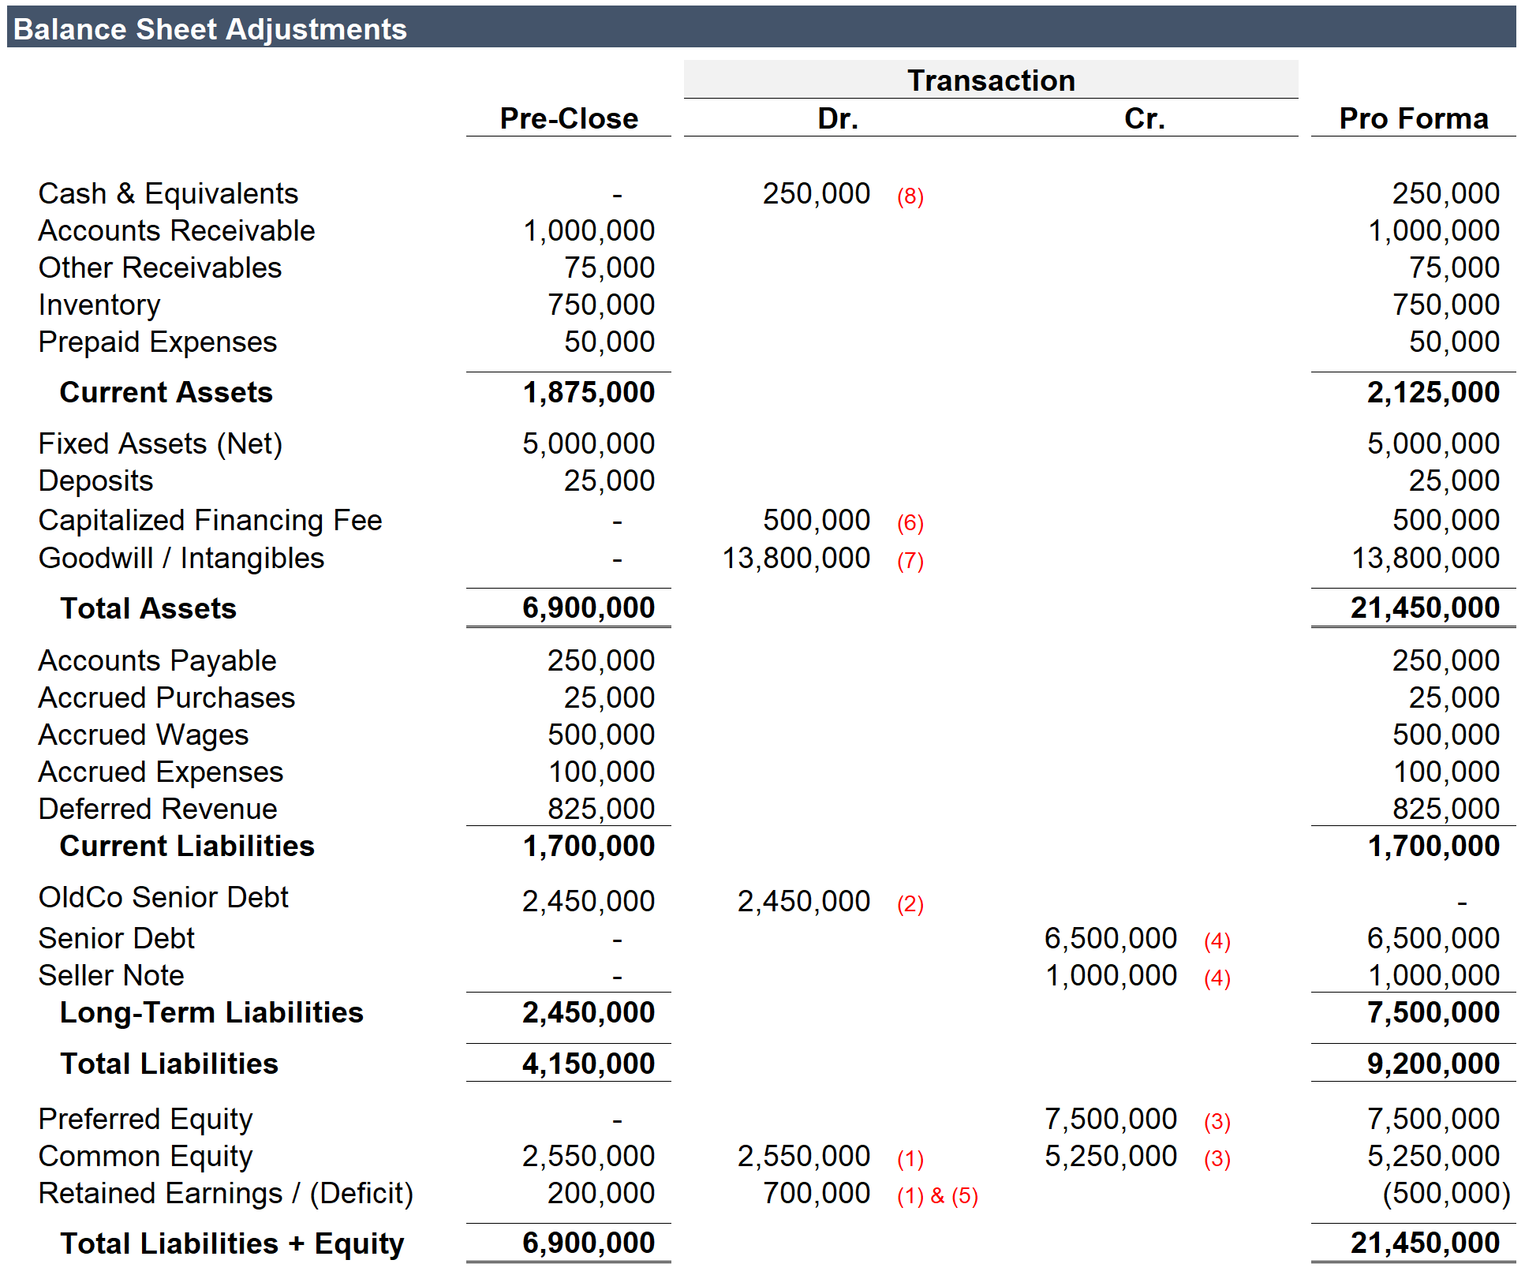This screenshot has width=1525, height=1275.
Task: Select the OldCo Senior Debt debit 2,450,000
Action: (803, 900)
